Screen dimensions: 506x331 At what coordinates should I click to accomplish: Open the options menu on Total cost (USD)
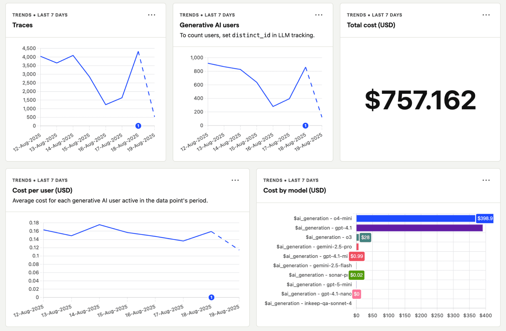[x=486, y=15]
